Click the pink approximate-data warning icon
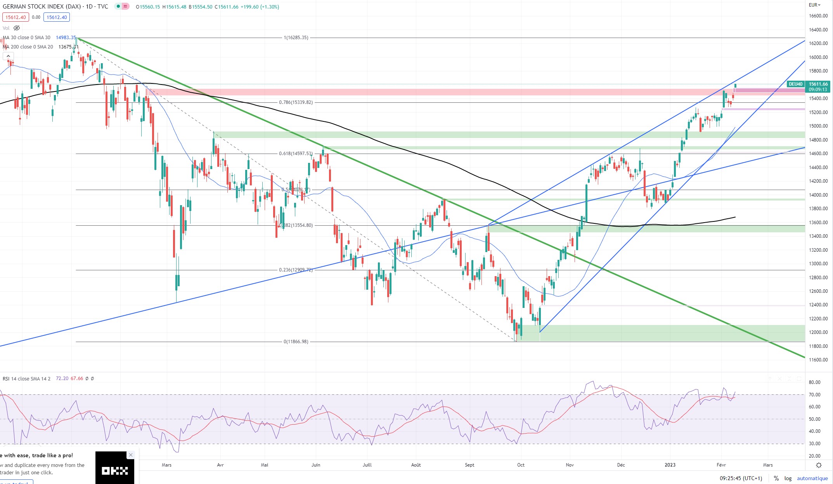 click(x=125, y=7)
